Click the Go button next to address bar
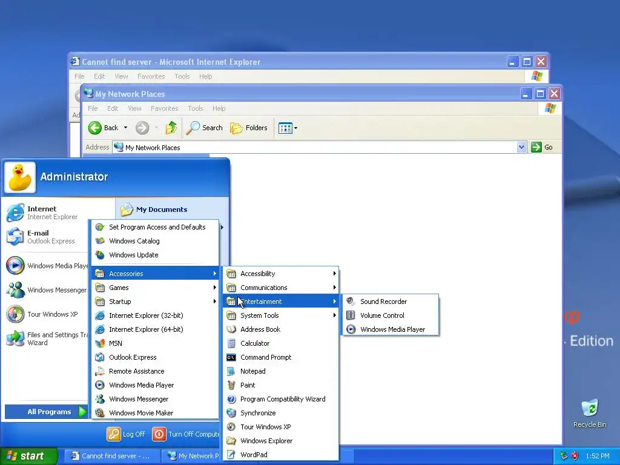 [x=542, y=147]
